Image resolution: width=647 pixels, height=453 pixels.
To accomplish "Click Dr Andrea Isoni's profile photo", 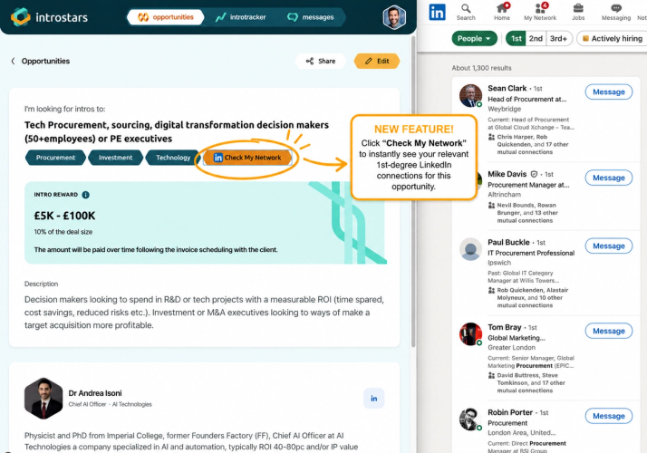I will coord(43,399).
